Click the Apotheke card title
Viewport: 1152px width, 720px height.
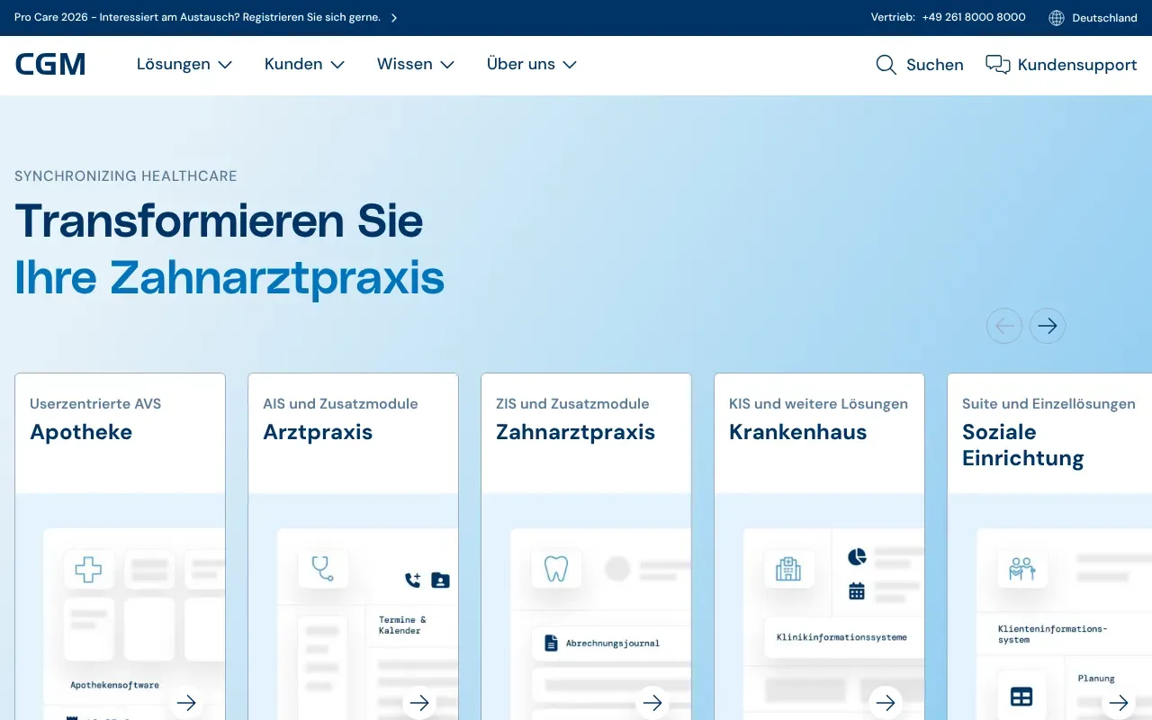click(x=81, y=432)
